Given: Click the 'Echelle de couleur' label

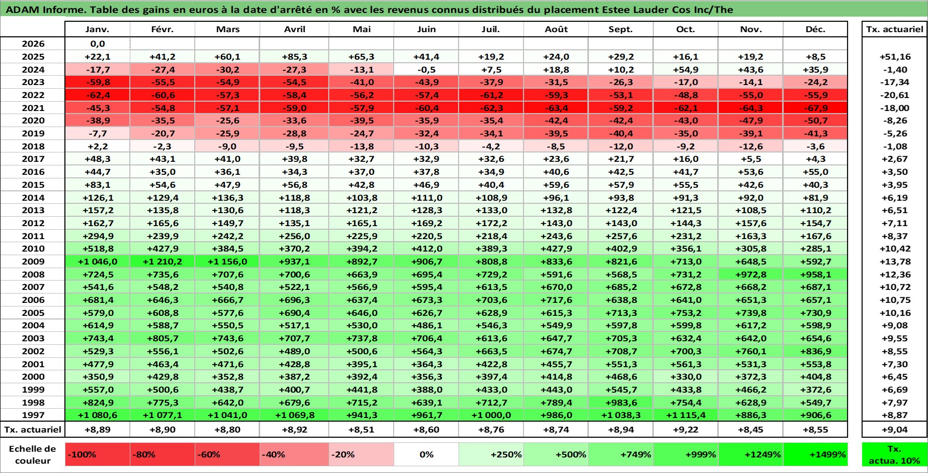Looking at the screenshot, I should [x=33, y=454].
